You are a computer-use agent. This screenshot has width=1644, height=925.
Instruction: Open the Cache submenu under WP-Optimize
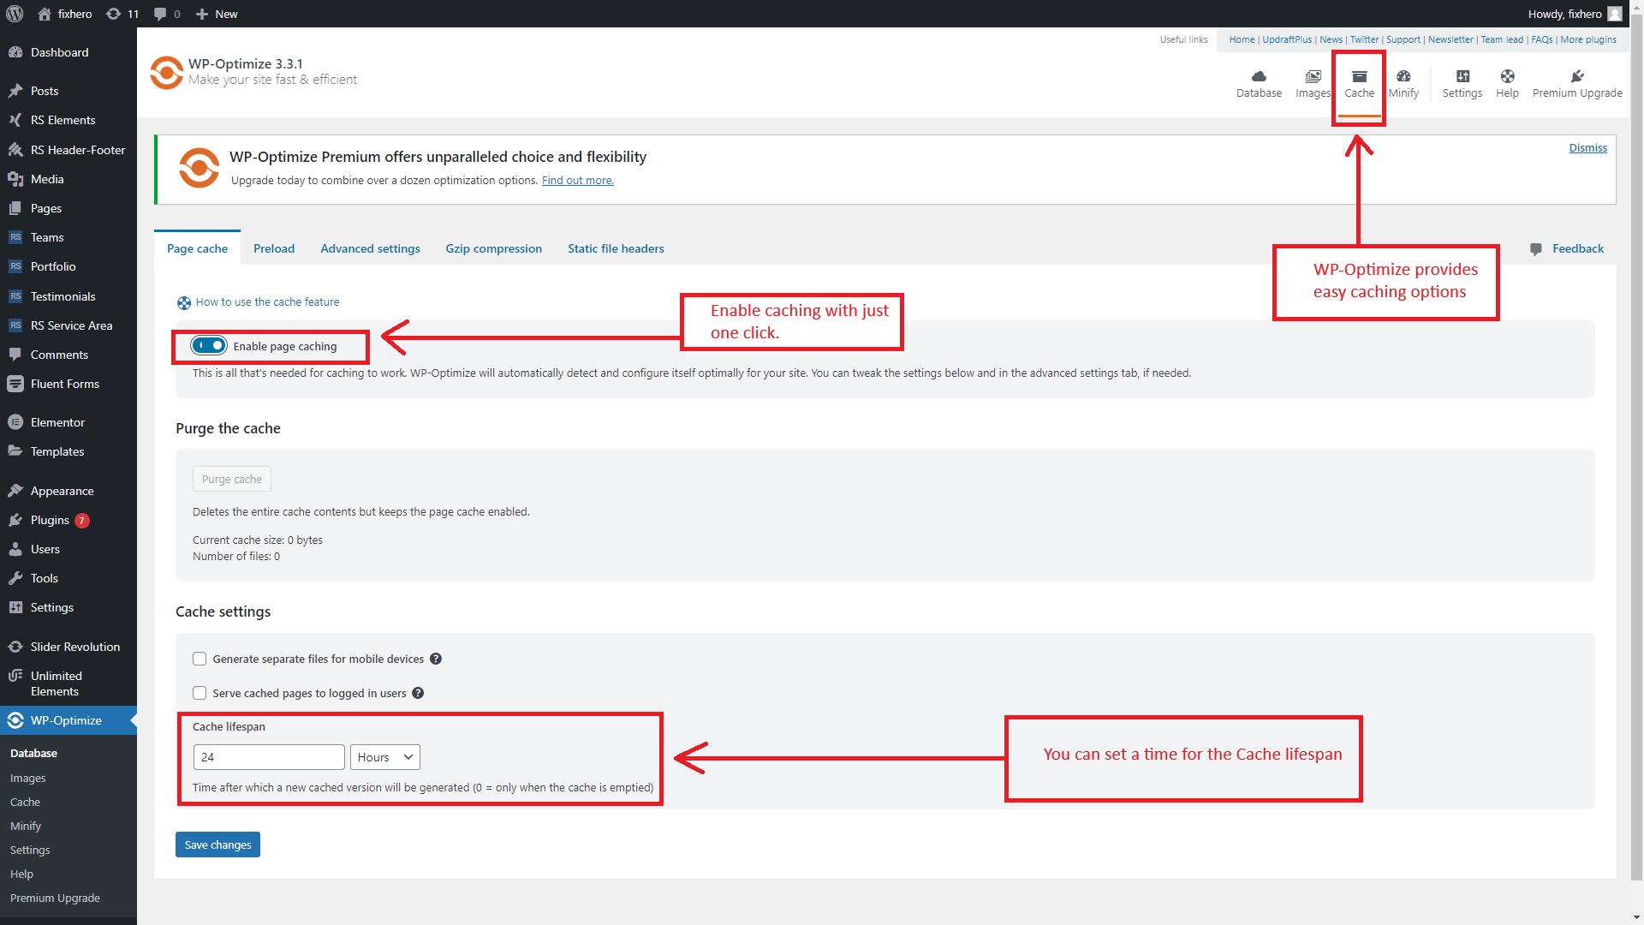pyautogui.click(x=25, y=802)
